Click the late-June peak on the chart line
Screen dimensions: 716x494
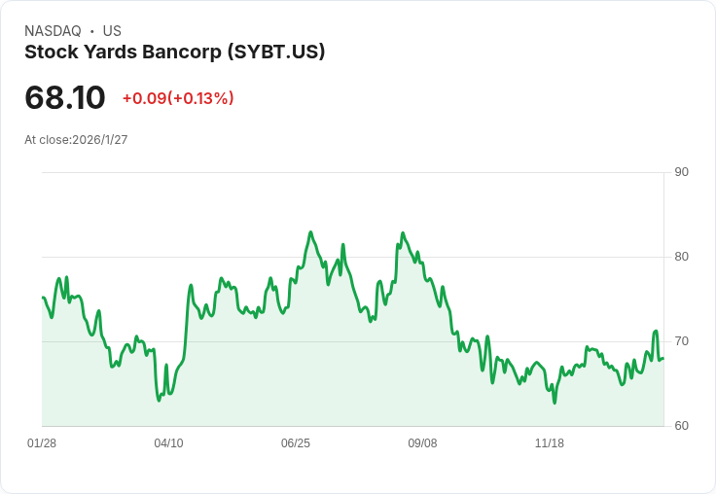pyautogui.click(x=311, y=232)
